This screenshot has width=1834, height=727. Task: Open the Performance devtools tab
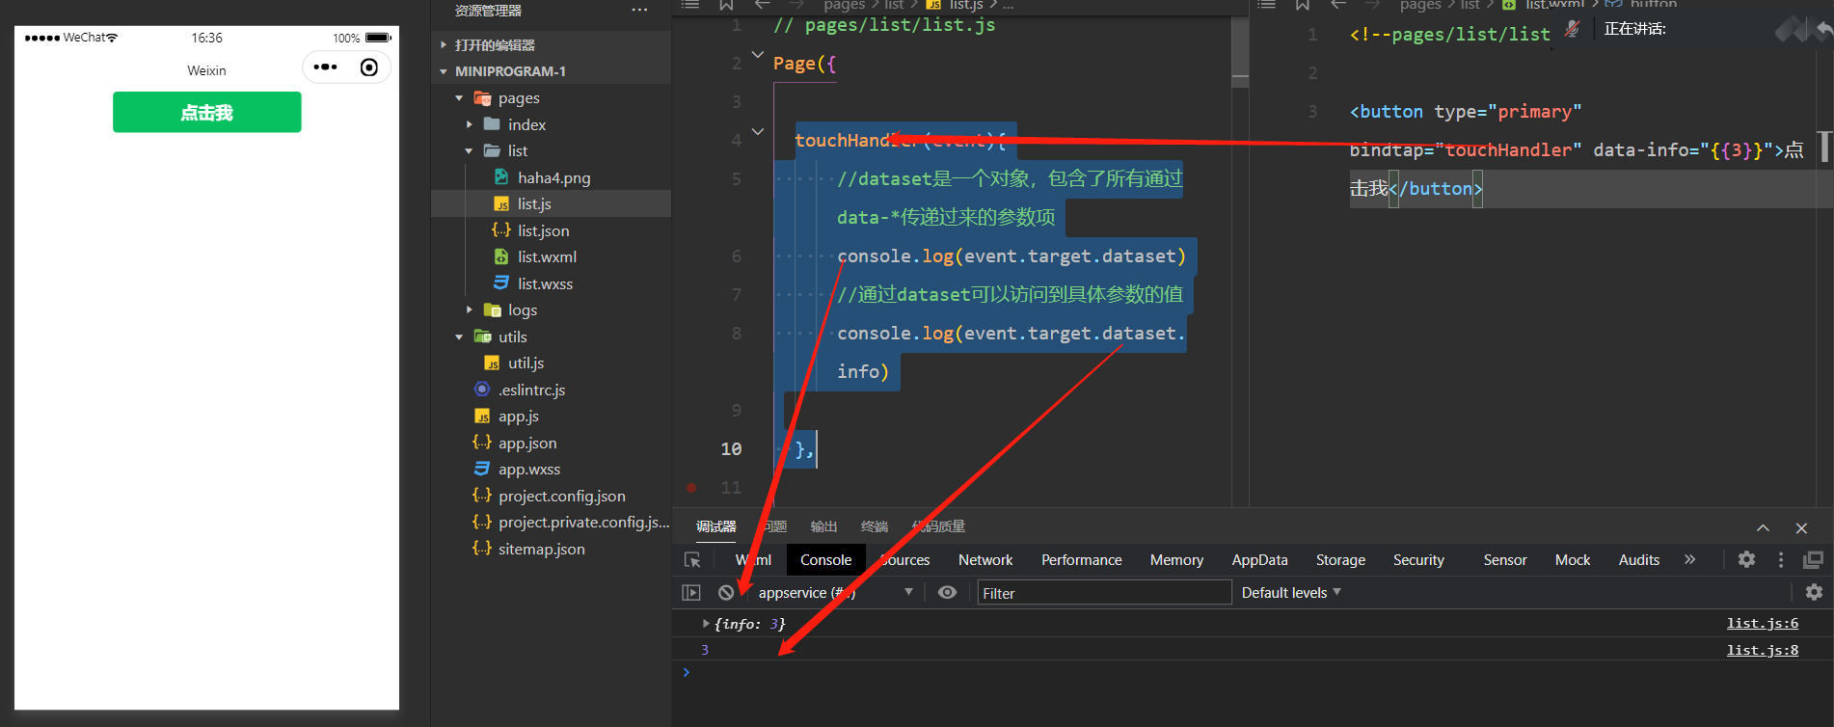(x=1081, y=560)
